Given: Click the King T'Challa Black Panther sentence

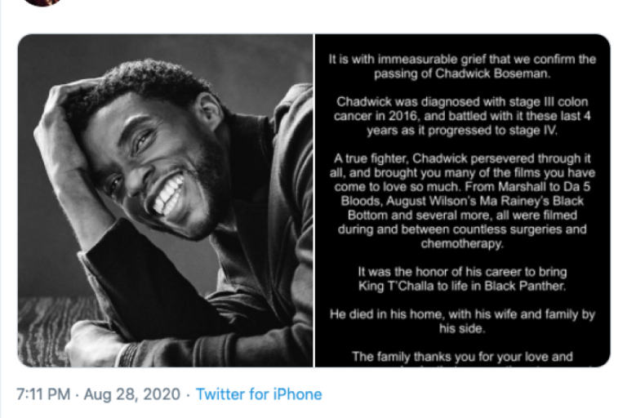Looking at the screenshot, I should [x=462, y=278].
